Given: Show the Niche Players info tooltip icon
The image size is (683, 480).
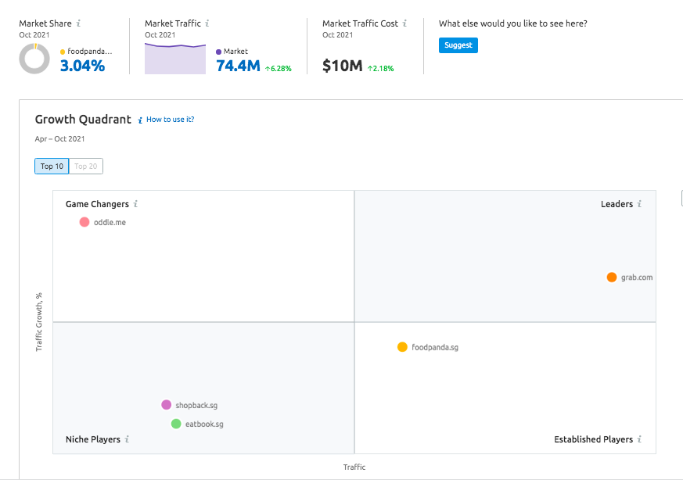Looking at the screenshot, I should tap(127, 439).
